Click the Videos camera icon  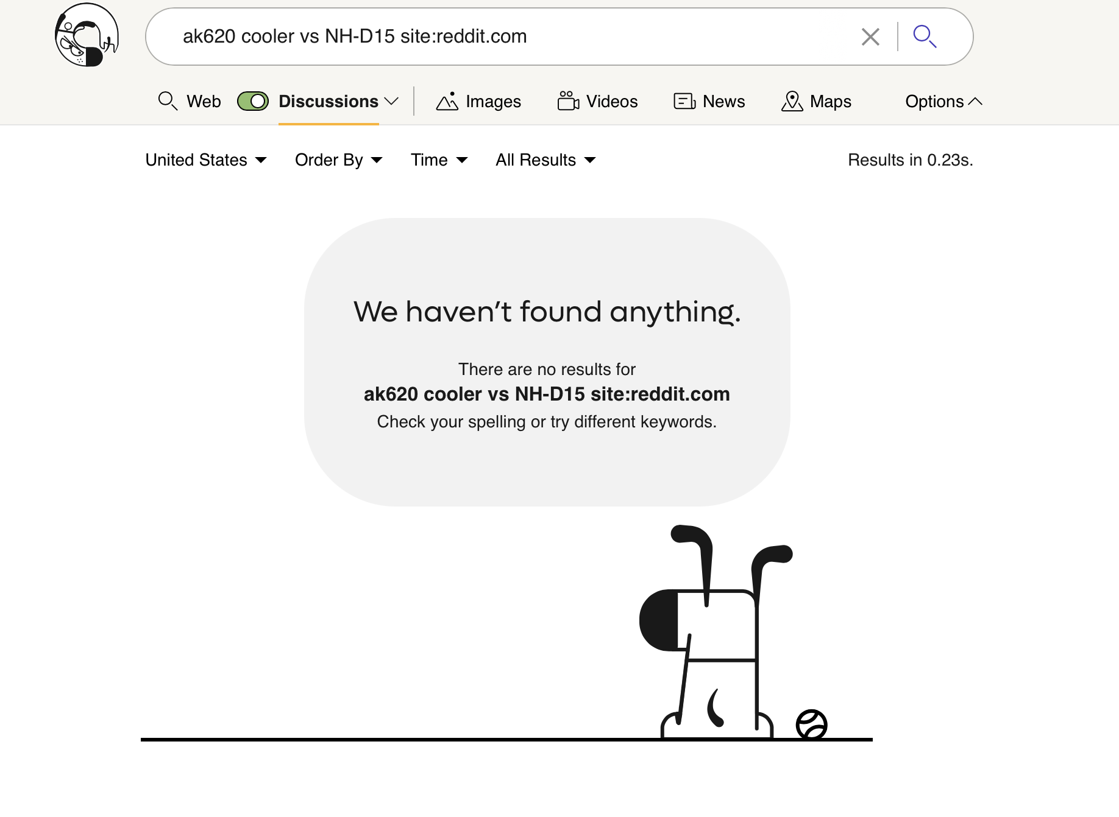click(x=568, y=101)
